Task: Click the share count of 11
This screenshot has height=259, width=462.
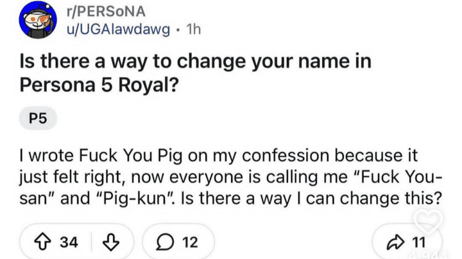Action: [422, 243]
